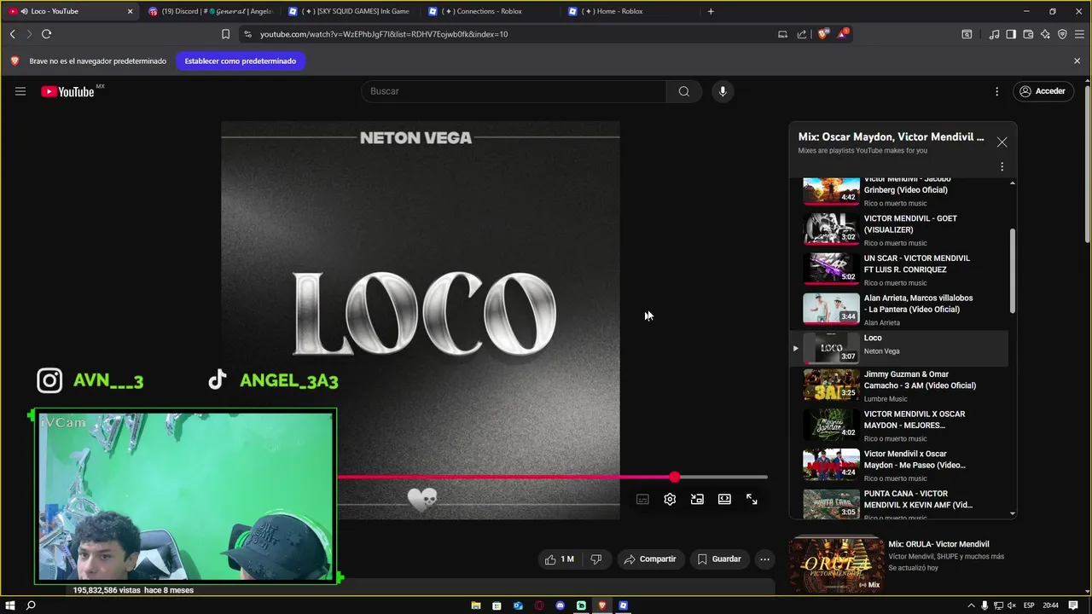Dislike the Loco video
Viewport: 1092px width, 614px height.
(596, 559)
